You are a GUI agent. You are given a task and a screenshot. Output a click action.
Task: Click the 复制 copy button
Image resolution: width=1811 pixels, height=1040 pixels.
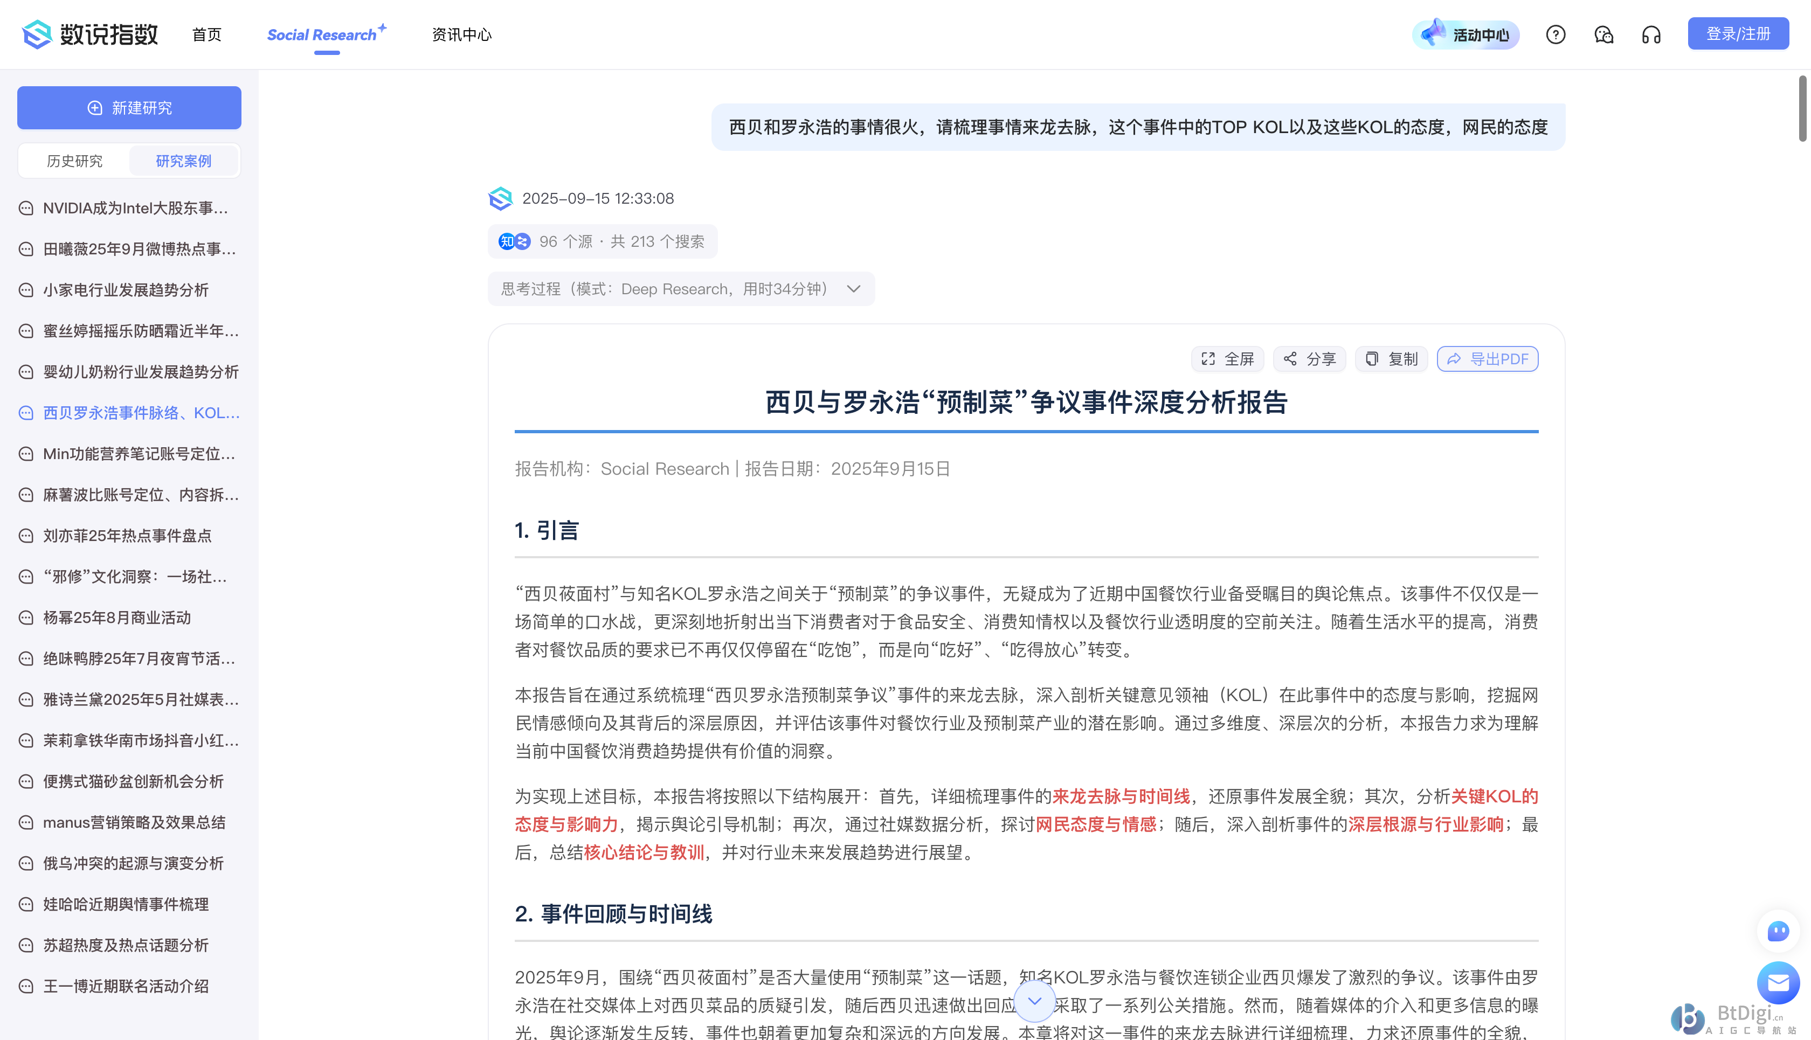(x=1391, y=358)
